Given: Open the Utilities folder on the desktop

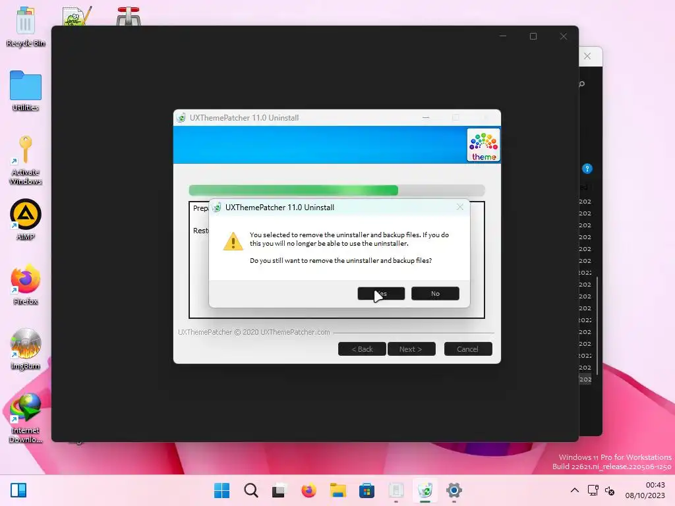Looking at the screenshot, I should pyautogui.click(x=26, y=91).
